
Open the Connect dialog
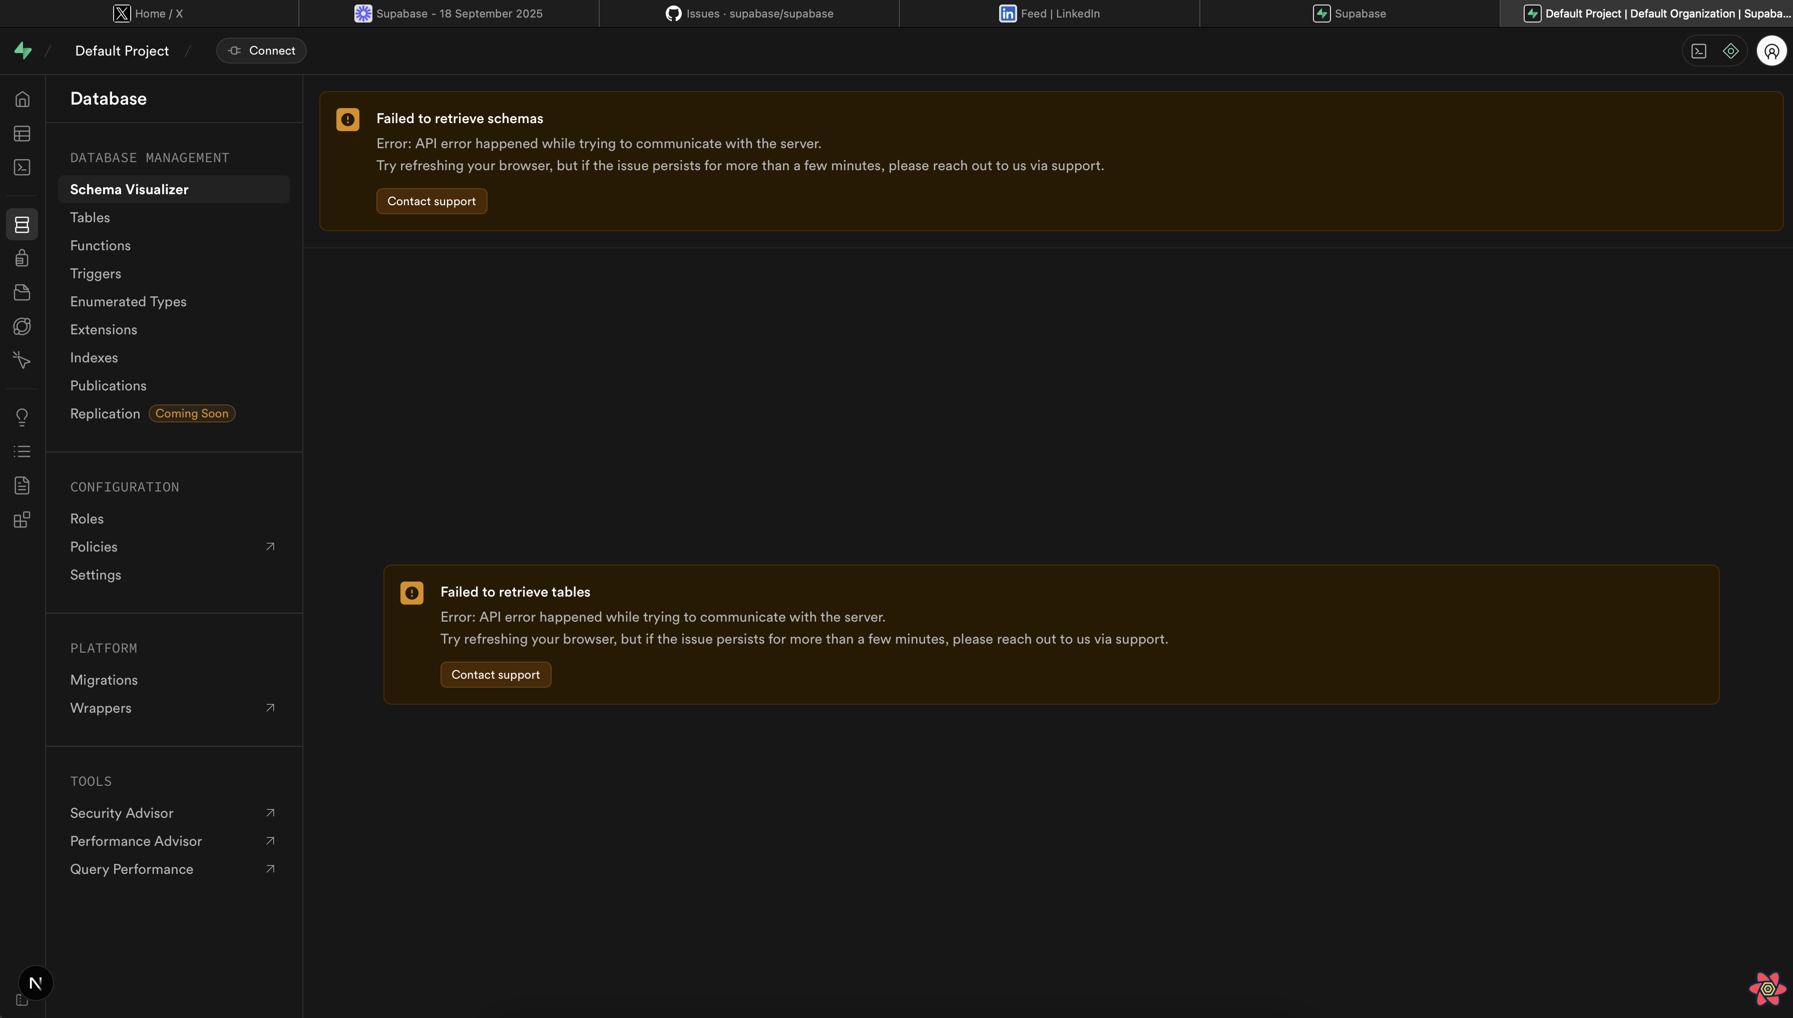click(260, 51)
